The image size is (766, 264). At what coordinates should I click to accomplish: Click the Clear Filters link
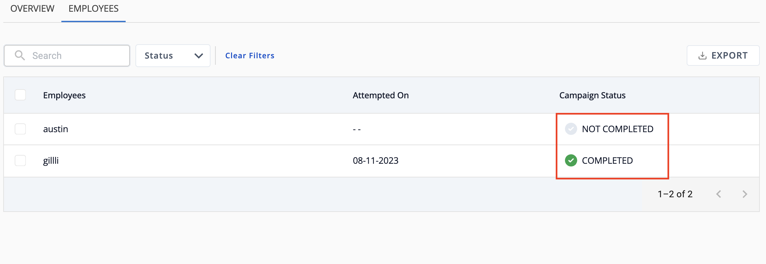250,56
